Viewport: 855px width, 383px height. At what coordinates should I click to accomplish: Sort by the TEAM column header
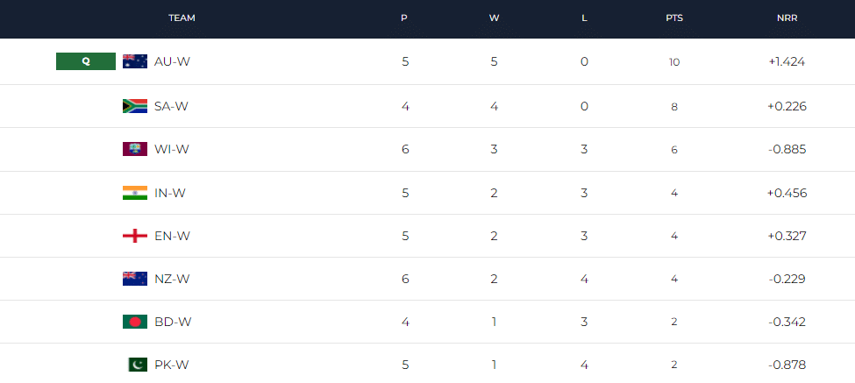(x=182, y=18)
